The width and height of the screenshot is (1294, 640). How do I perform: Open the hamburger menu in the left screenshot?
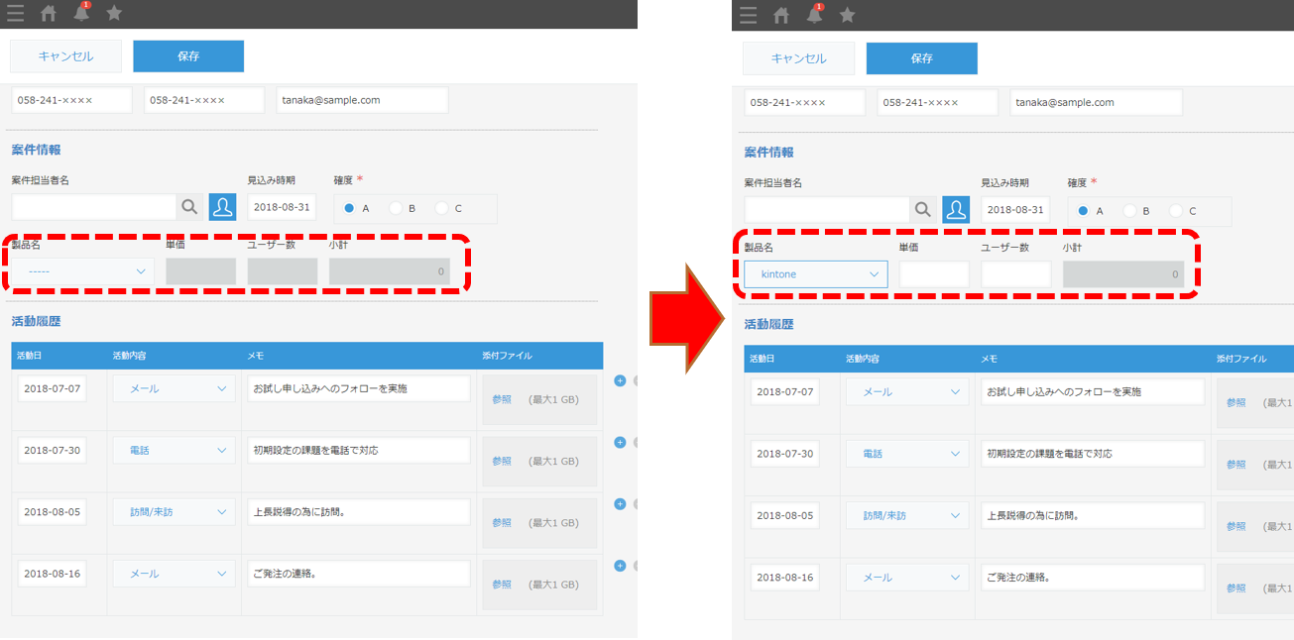pos(16,14)
